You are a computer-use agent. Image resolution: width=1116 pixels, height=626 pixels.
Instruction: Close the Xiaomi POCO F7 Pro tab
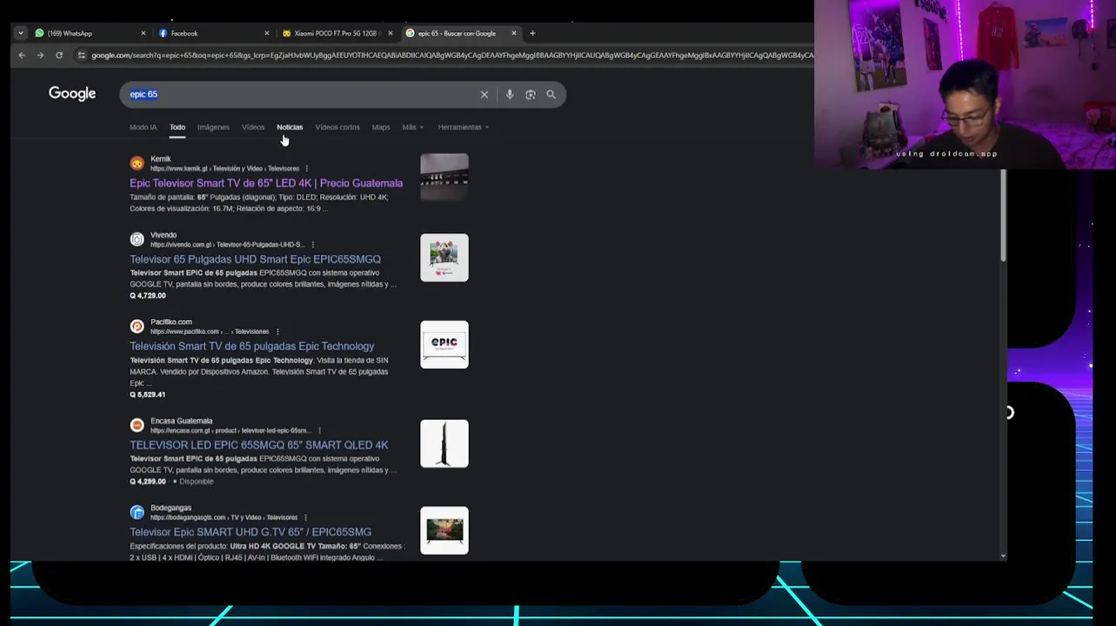pos(390,33)
